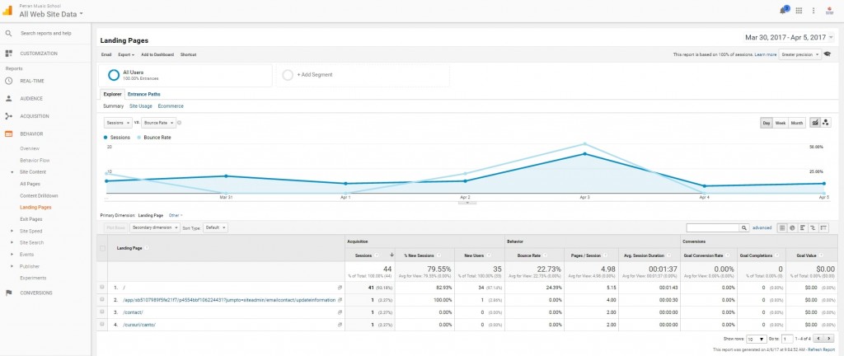Check the /app/sb5107989f5fe21f7 row checkbox
Image resolution: width=844 pixels, height=356 pixels.
pyautogui.click(x=102, y=299)
